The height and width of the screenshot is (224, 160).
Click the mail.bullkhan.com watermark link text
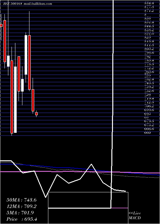pos(37,4)
